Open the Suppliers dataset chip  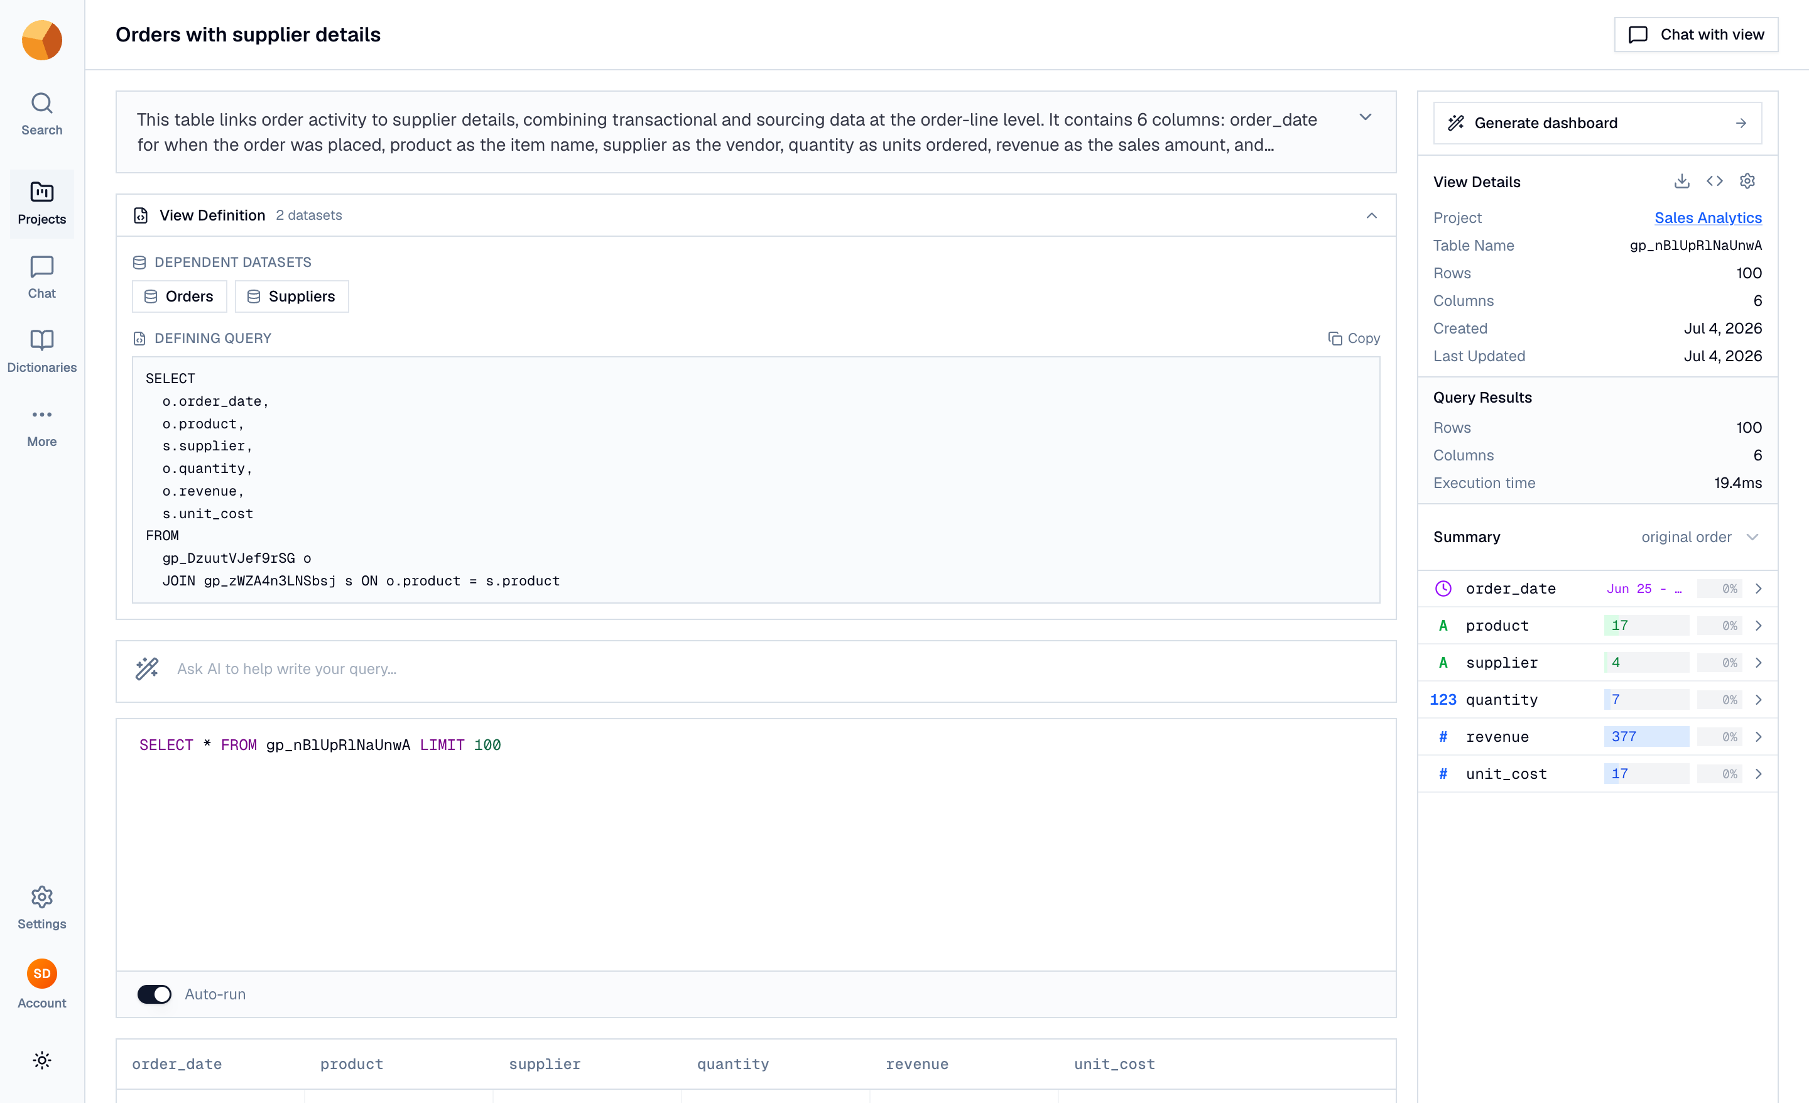[291, 296]
